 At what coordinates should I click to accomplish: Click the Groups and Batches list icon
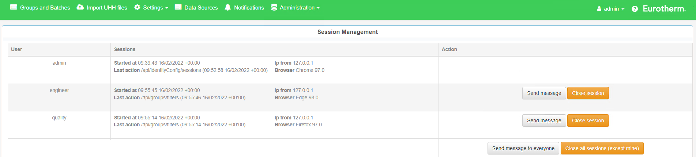(x=14, y=7)
